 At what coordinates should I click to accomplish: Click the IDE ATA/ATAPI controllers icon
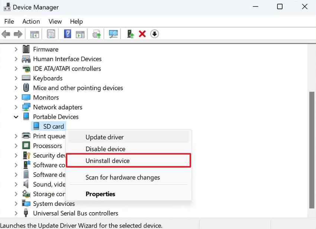coord(26,69)
